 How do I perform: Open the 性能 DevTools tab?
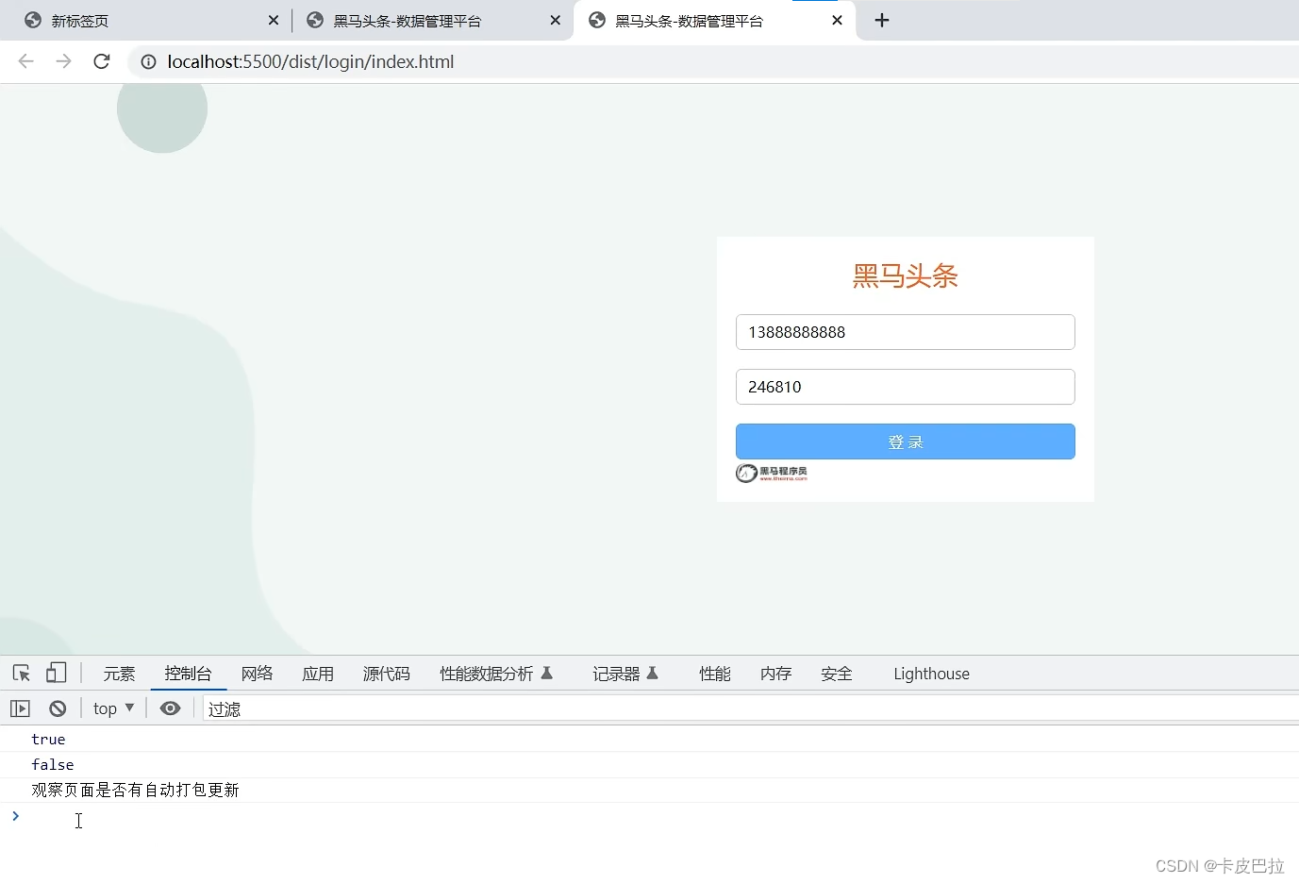click(x=715, y=674)
